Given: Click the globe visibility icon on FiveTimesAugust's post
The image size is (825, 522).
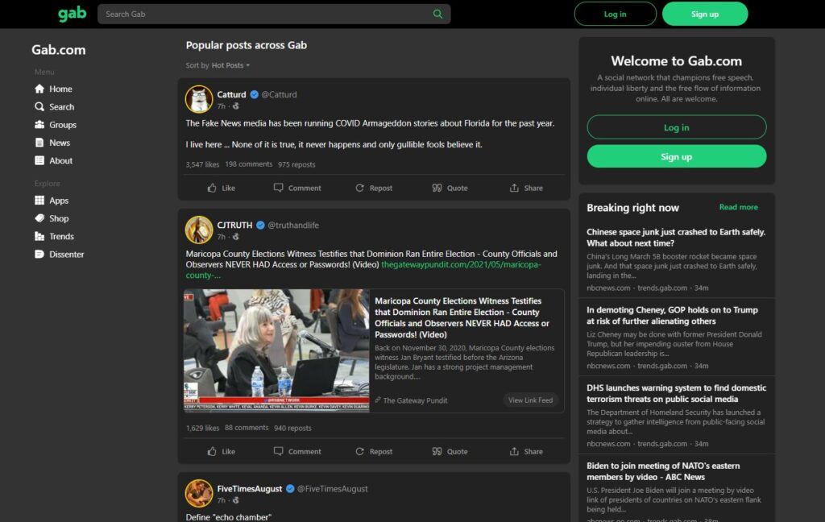Looking at the screenshot, I should point(236,500).
